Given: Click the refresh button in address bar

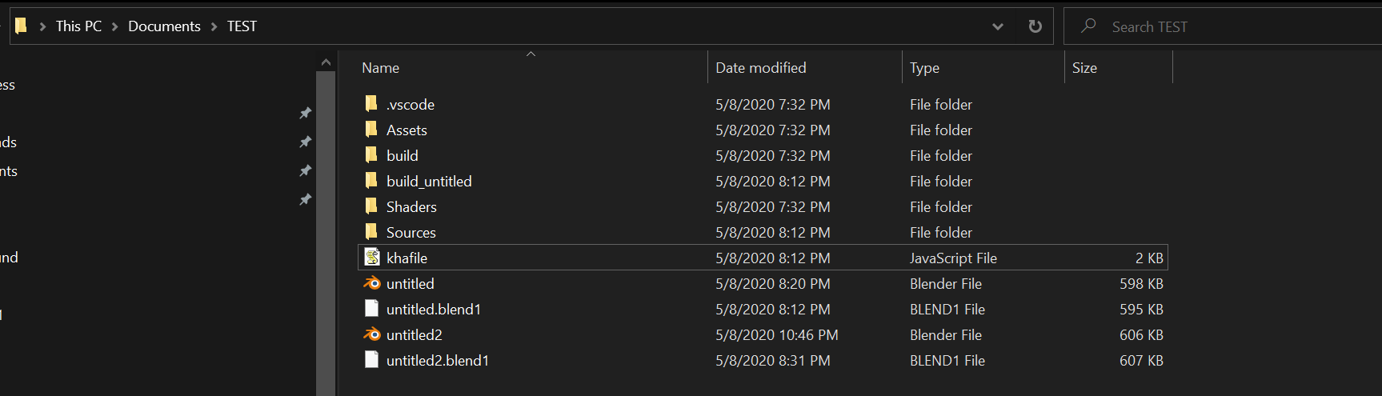Looking at the screenshot, I should tap(1035, 26).
